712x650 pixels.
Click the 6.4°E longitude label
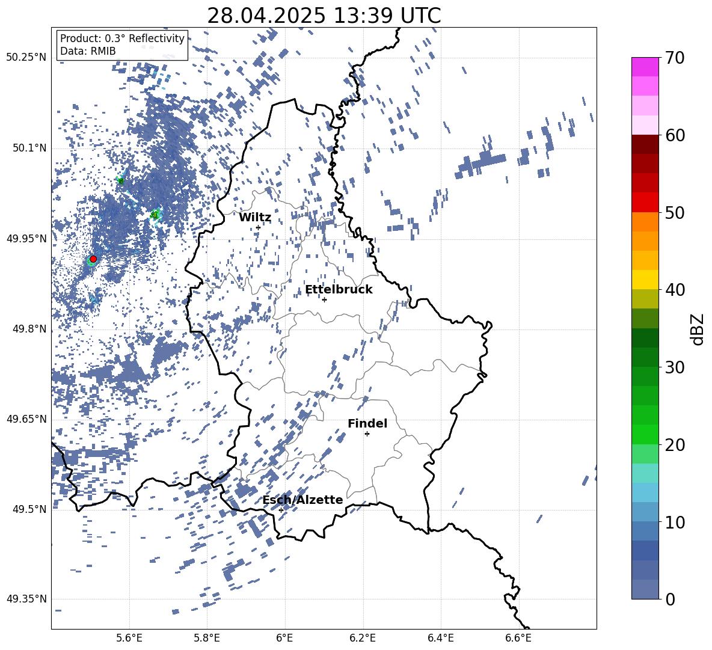click(x=440, y=638)
